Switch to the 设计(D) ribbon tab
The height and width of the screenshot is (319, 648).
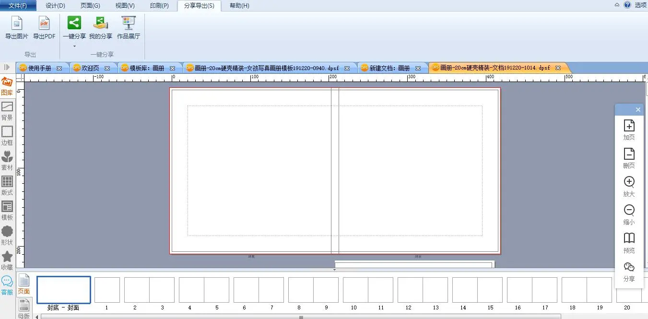[55, 6]
